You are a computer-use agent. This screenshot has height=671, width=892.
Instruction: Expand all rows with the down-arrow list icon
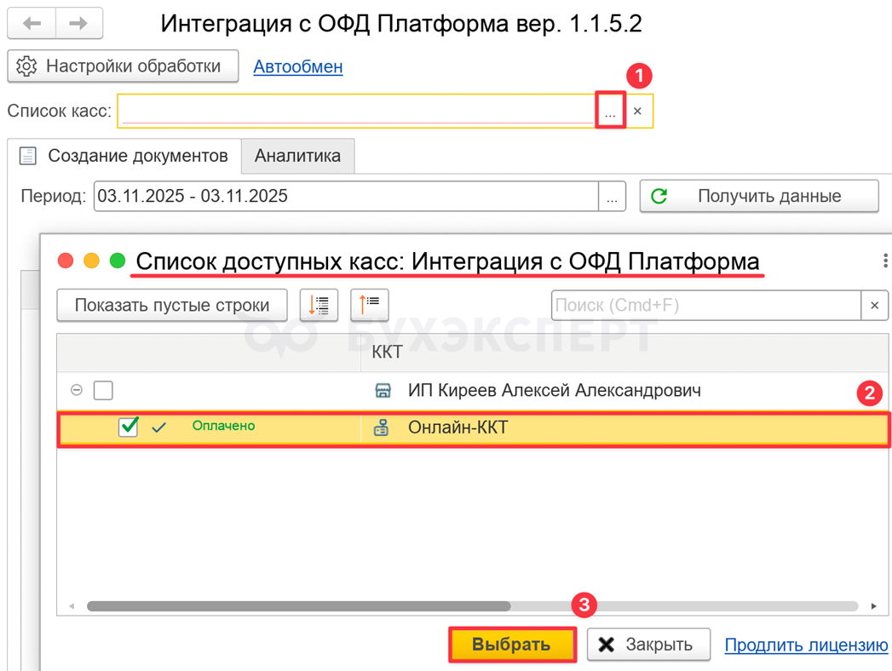[319, 305]
